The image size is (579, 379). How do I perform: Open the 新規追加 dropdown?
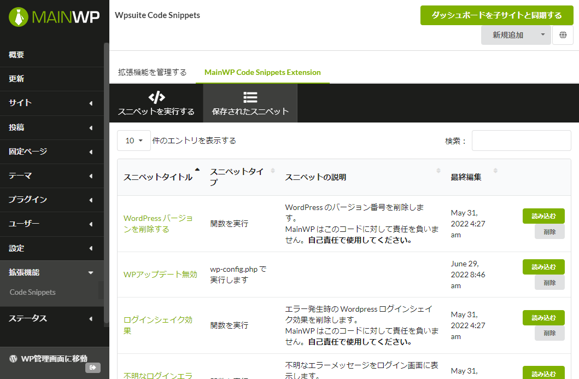click(516, 35)
